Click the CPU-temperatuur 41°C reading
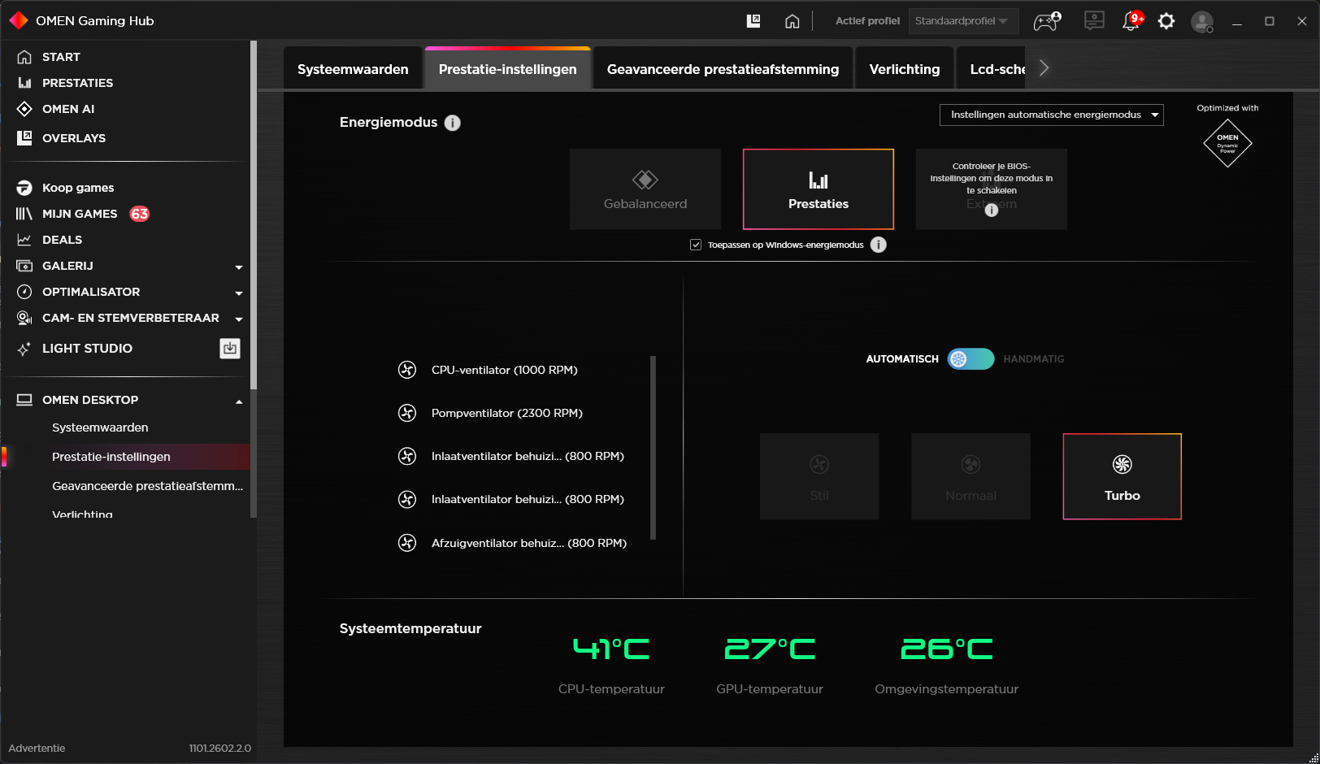This screenshot has width=1320, height=764. point(611,649)
